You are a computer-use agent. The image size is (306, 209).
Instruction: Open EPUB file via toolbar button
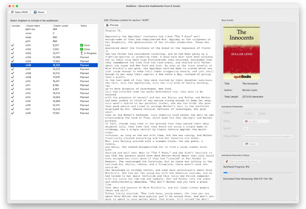coord(19,12)
